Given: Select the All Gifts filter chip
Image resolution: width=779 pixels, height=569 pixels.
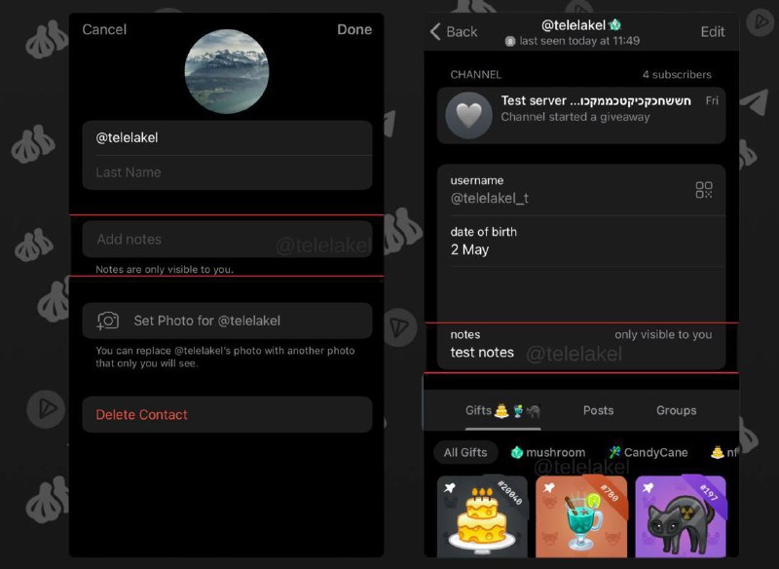Looking at the screenshot, I should tap(465, 453).
